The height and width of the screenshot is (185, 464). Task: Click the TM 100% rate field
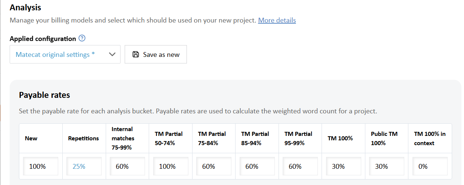click(343, 167)
